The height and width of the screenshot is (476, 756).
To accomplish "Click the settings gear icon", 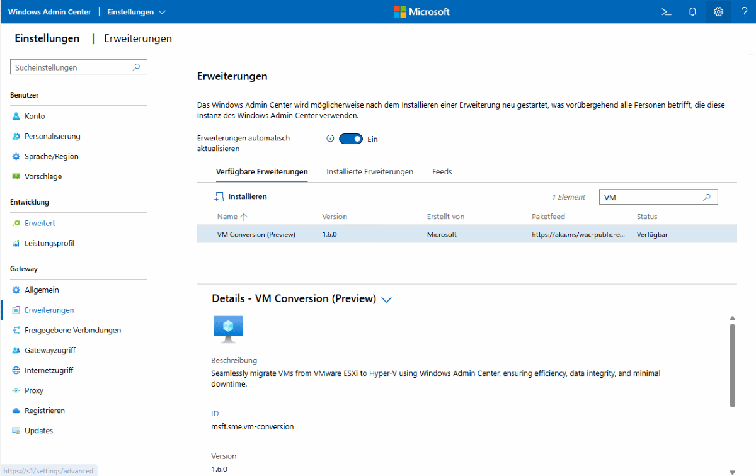I will (718, 12).
